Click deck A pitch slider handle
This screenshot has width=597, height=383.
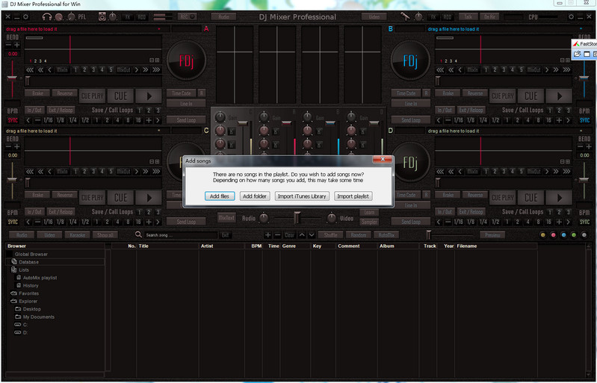[x=12, y=78]
